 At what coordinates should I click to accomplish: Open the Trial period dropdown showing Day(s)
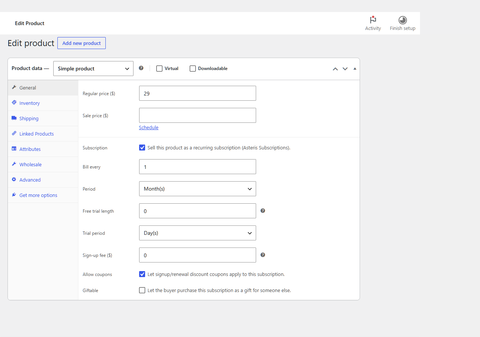pyautogui.click(x=198, y=233)
